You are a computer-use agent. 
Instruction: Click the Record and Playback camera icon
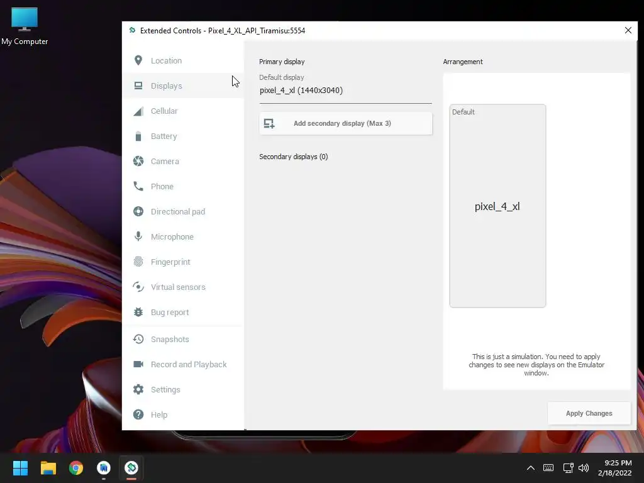tap(138, 364)
